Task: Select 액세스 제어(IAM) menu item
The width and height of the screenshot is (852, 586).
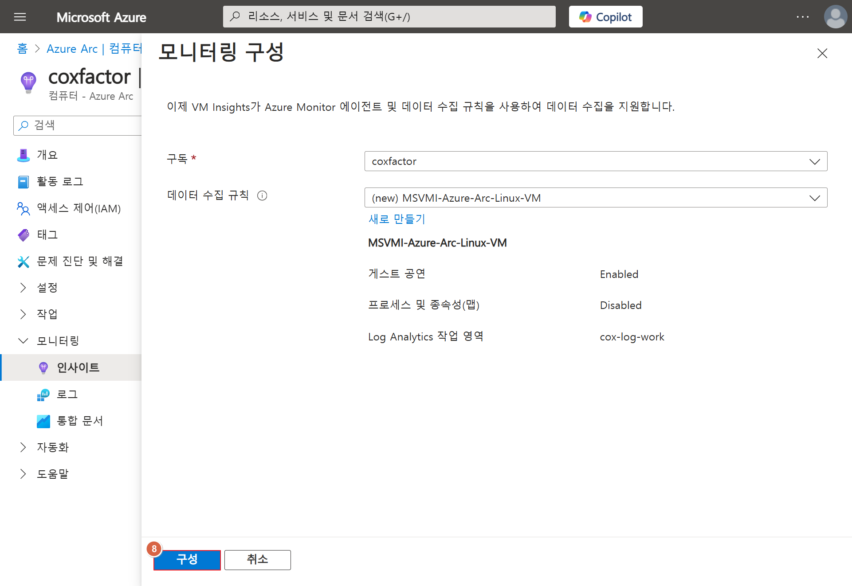Action: 79,208
